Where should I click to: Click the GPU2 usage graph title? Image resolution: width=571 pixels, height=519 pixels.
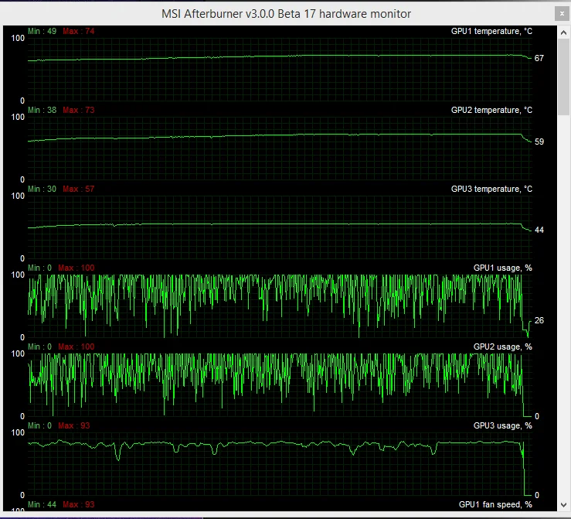click(x=502, y=347)
